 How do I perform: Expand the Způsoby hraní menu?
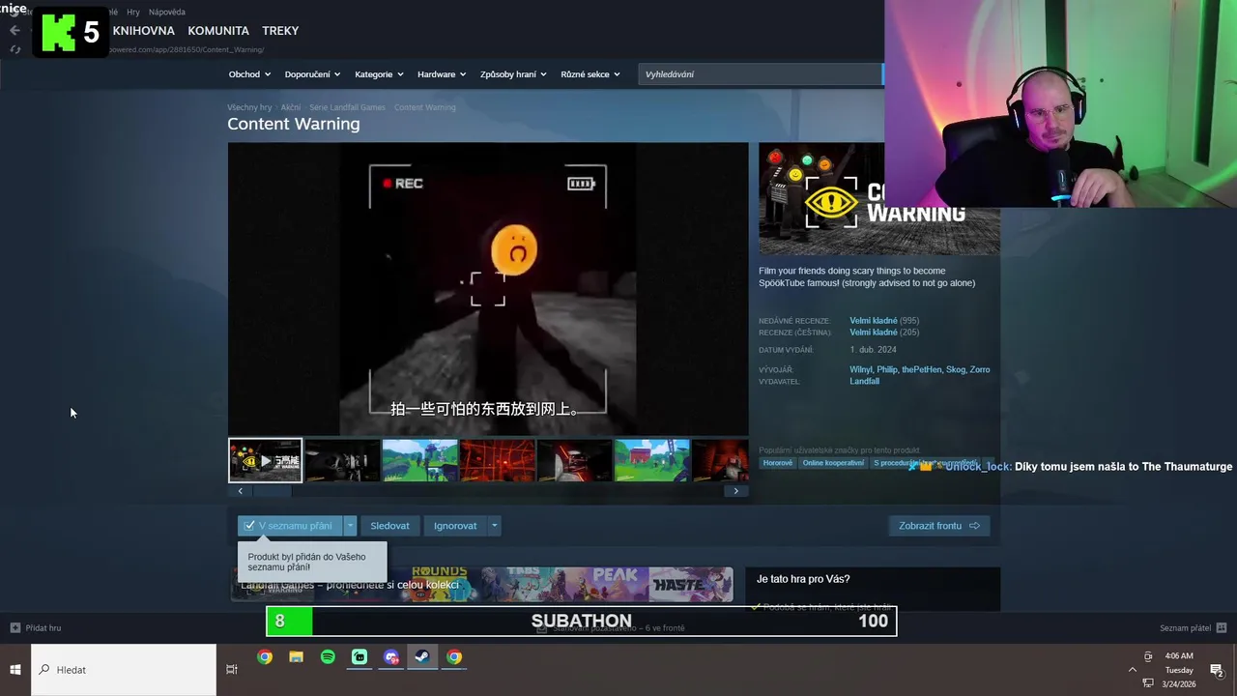pos(513,74)
